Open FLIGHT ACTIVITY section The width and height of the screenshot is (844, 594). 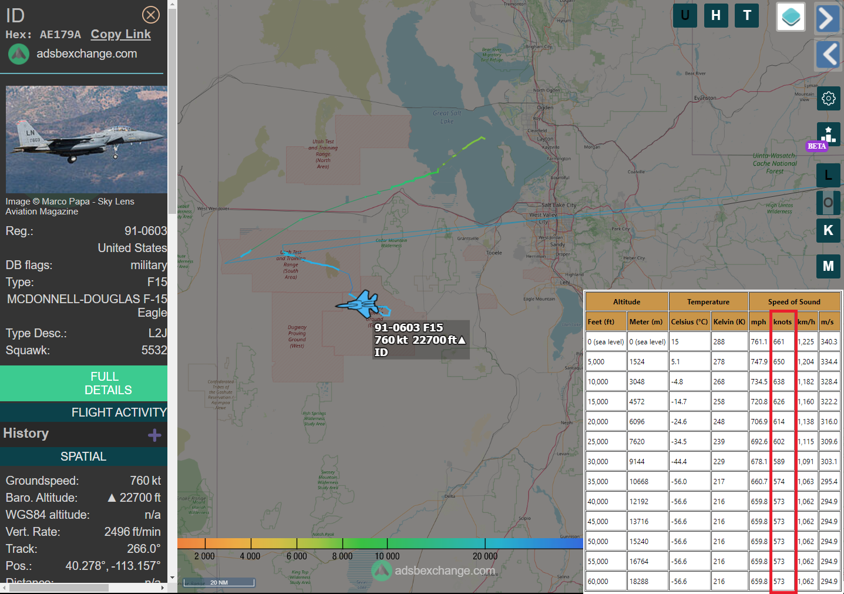pyautogui.click(x=83, y=412)
